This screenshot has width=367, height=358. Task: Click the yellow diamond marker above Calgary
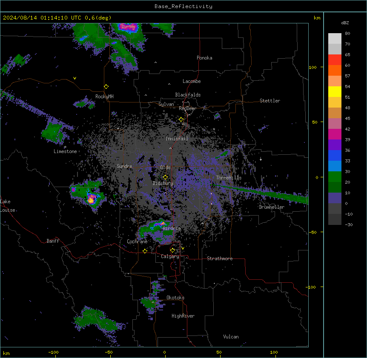tap(172, 250)
